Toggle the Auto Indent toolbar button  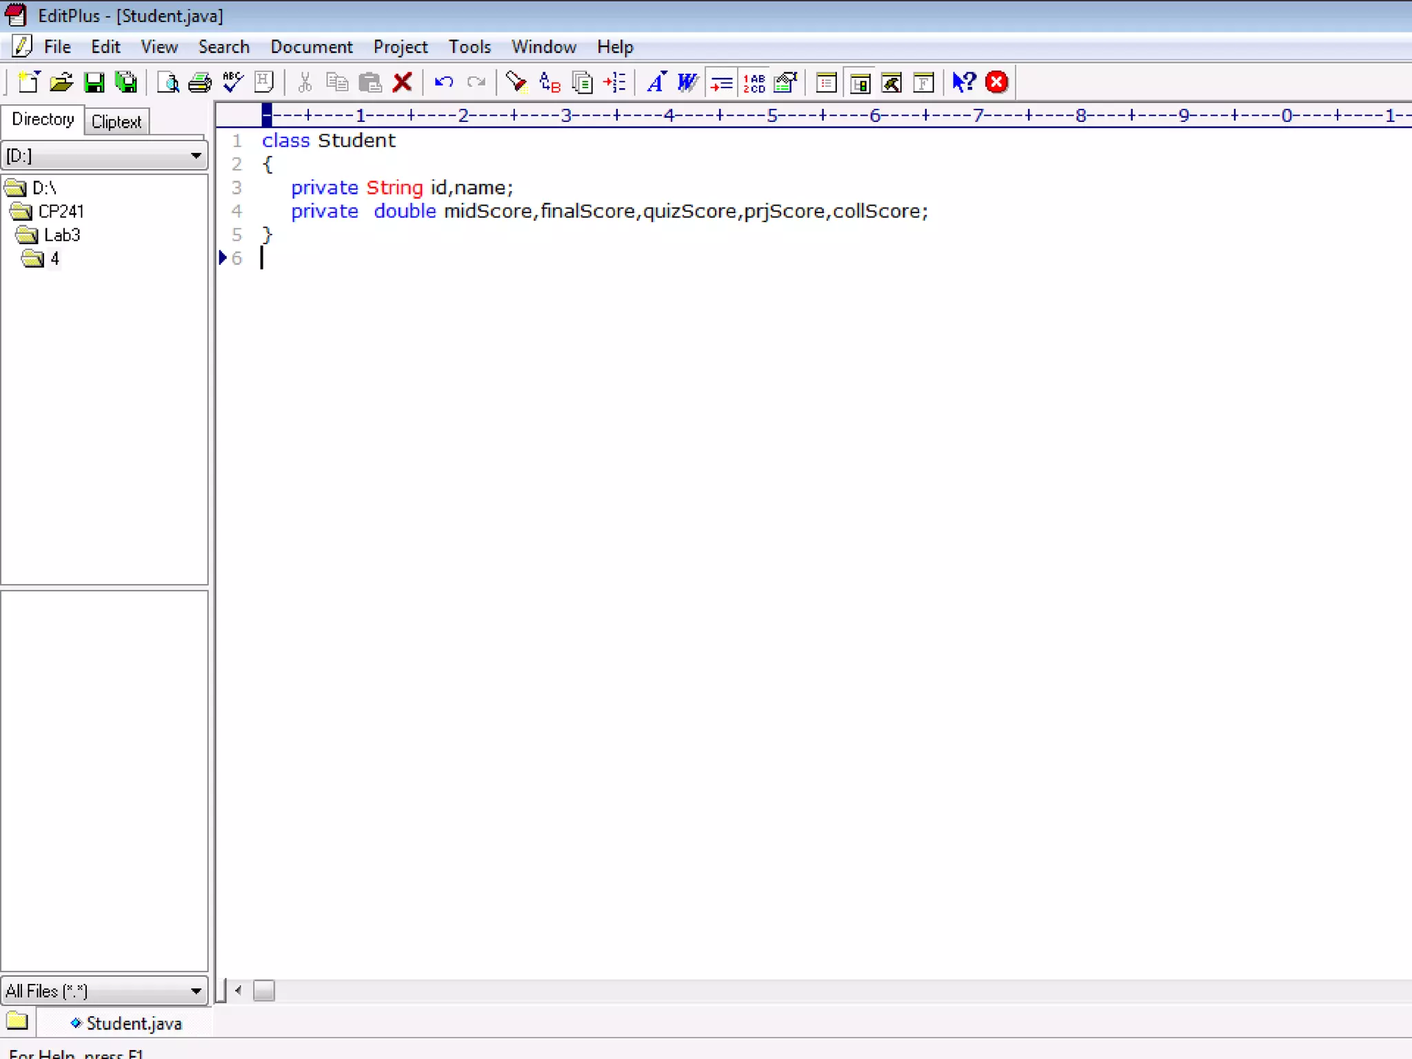[721, 83]
